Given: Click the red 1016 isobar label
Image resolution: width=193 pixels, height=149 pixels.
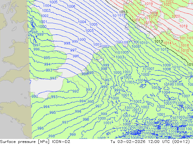Looking at the screenshot, I should pyautogui.click(x=185, y=46).
